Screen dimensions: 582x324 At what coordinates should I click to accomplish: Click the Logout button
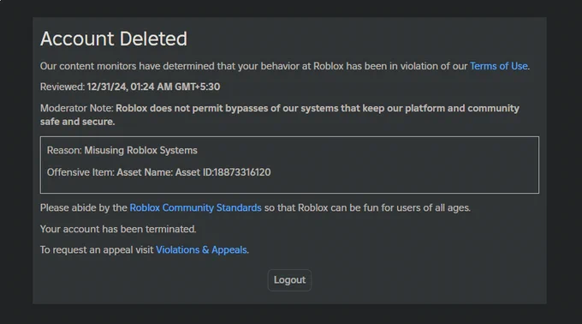pyautogui.click(x=289, y=280)
